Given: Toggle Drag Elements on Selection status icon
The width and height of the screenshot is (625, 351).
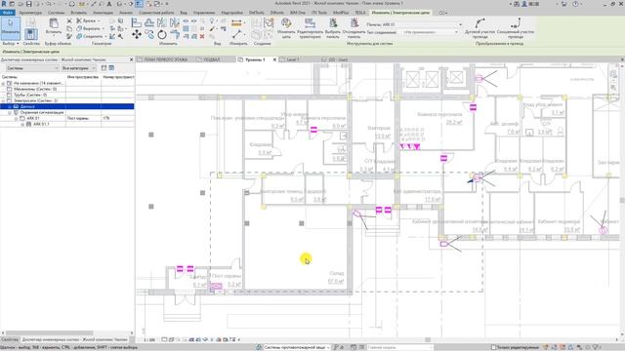Looking at the screenshot, I should tap(579, 347).
